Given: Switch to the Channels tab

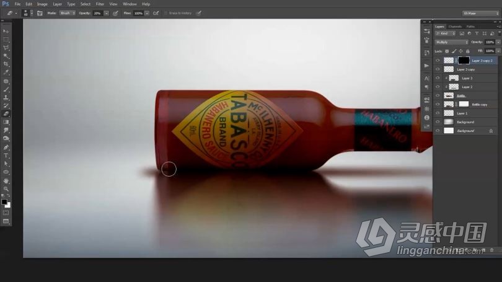Looking at the screenshot, I should (455, 27).
